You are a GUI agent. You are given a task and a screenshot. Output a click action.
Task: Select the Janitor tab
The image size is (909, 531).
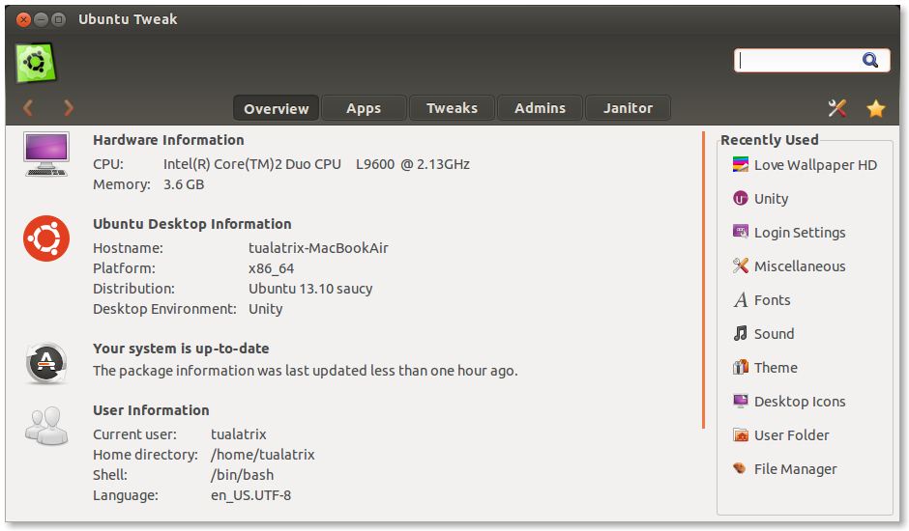[x=628, y=108]
